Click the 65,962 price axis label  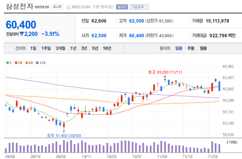pos(228,66)
